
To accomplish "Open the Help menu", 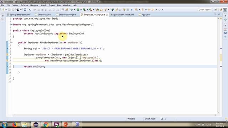I will (75, 5).
